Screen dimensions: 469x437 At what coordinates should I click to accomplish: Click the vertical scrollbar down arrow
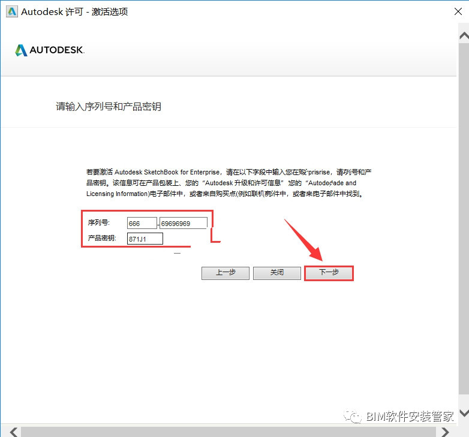(x=464, y=413)
